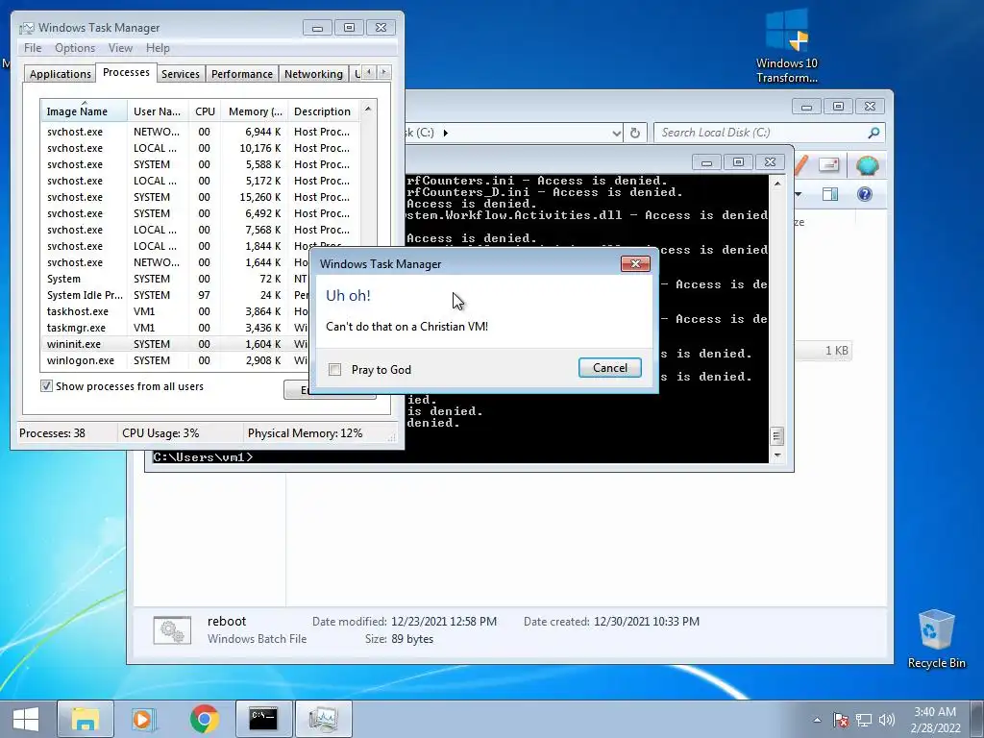
Task: Open the View menu in Task Manager
Action: [120, 48]
